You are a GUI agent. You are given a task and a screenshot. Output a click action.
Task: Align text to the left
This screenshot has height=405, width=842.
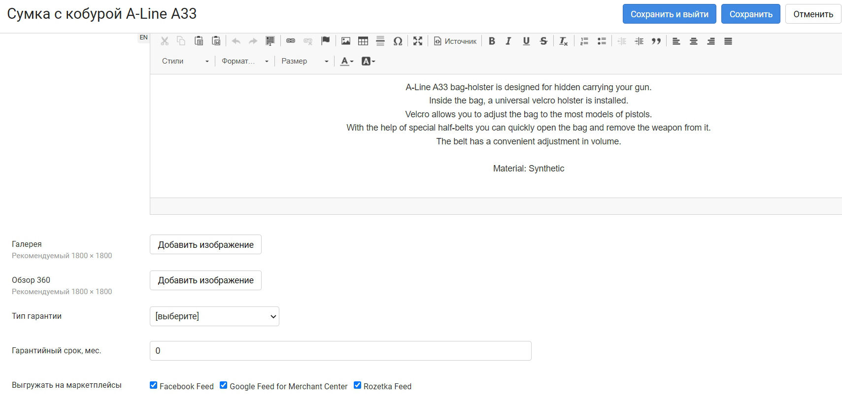click(676, 41)
